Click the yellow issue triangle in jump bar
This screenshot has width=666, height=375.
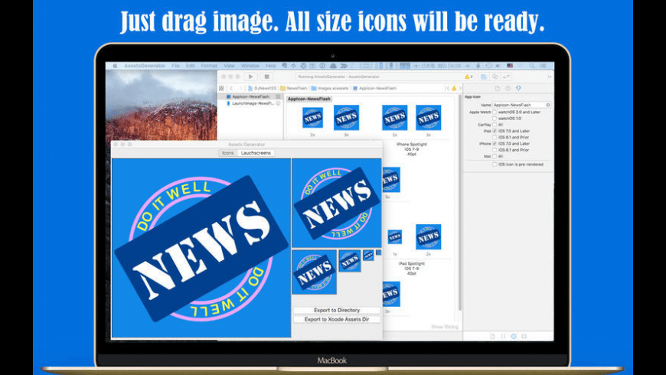coord(454,88)
